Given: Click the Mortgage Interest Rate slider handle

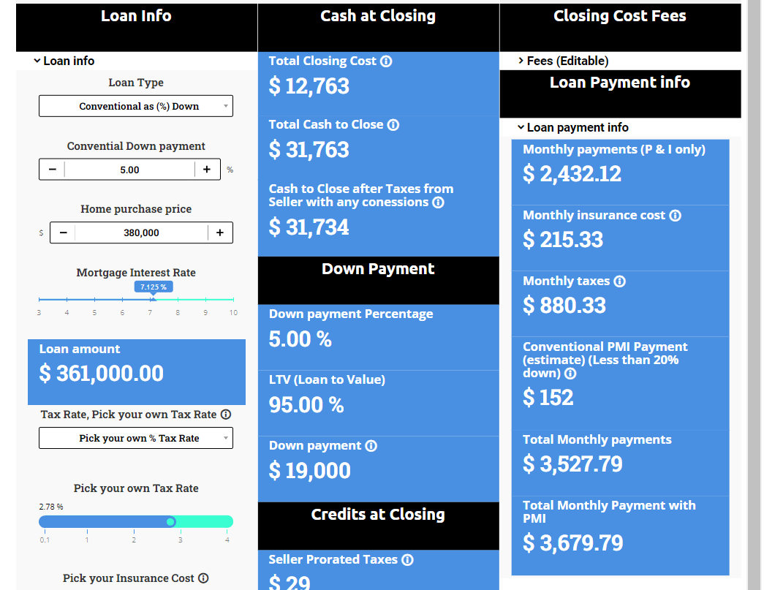Looking at the screenshot, I should (154, 299).
